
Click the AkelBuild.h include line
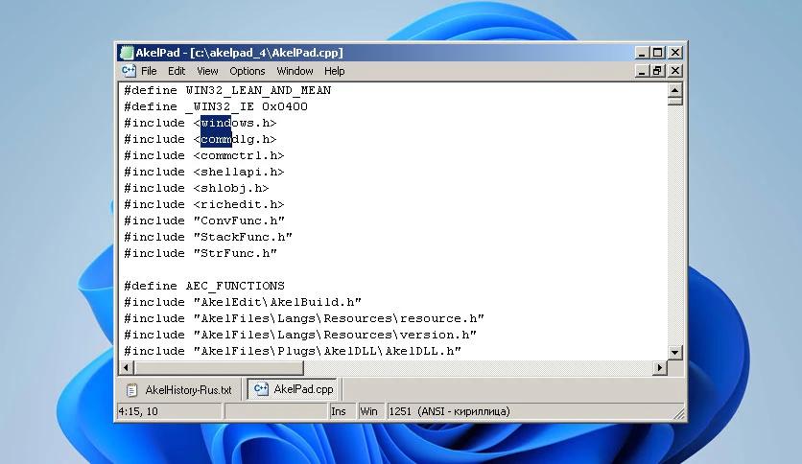(243, 303)
